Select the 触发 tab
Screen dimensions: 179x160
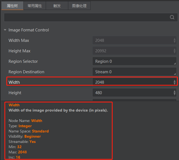pyautogui.click(x=57, y=6)
